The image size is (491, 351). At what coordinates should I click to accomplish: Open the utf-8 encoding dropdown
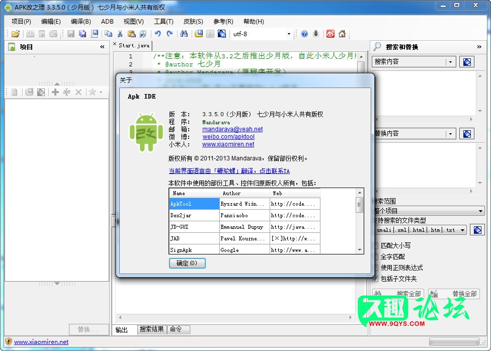[x=289, y=34]
